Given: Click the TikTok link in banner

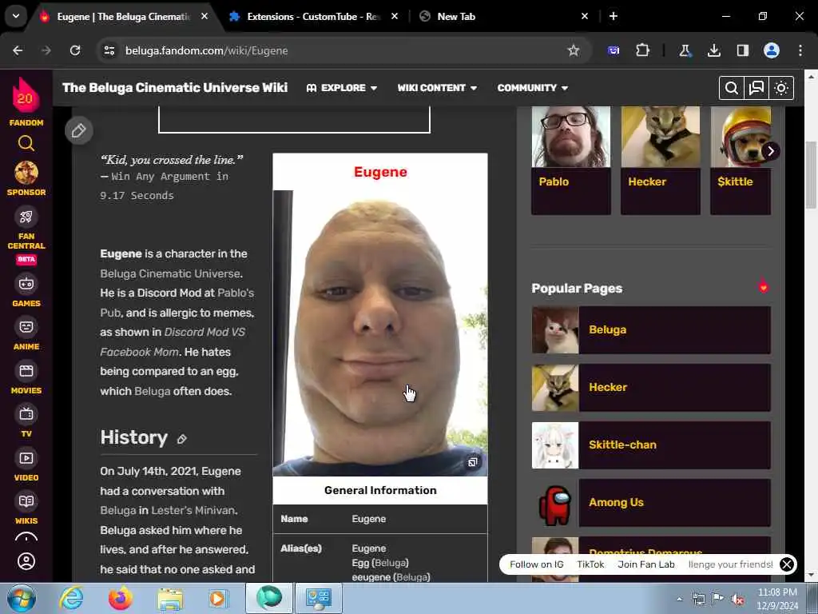Looking at the screenshot, I should pyautogui.click(x=590, y=564).
